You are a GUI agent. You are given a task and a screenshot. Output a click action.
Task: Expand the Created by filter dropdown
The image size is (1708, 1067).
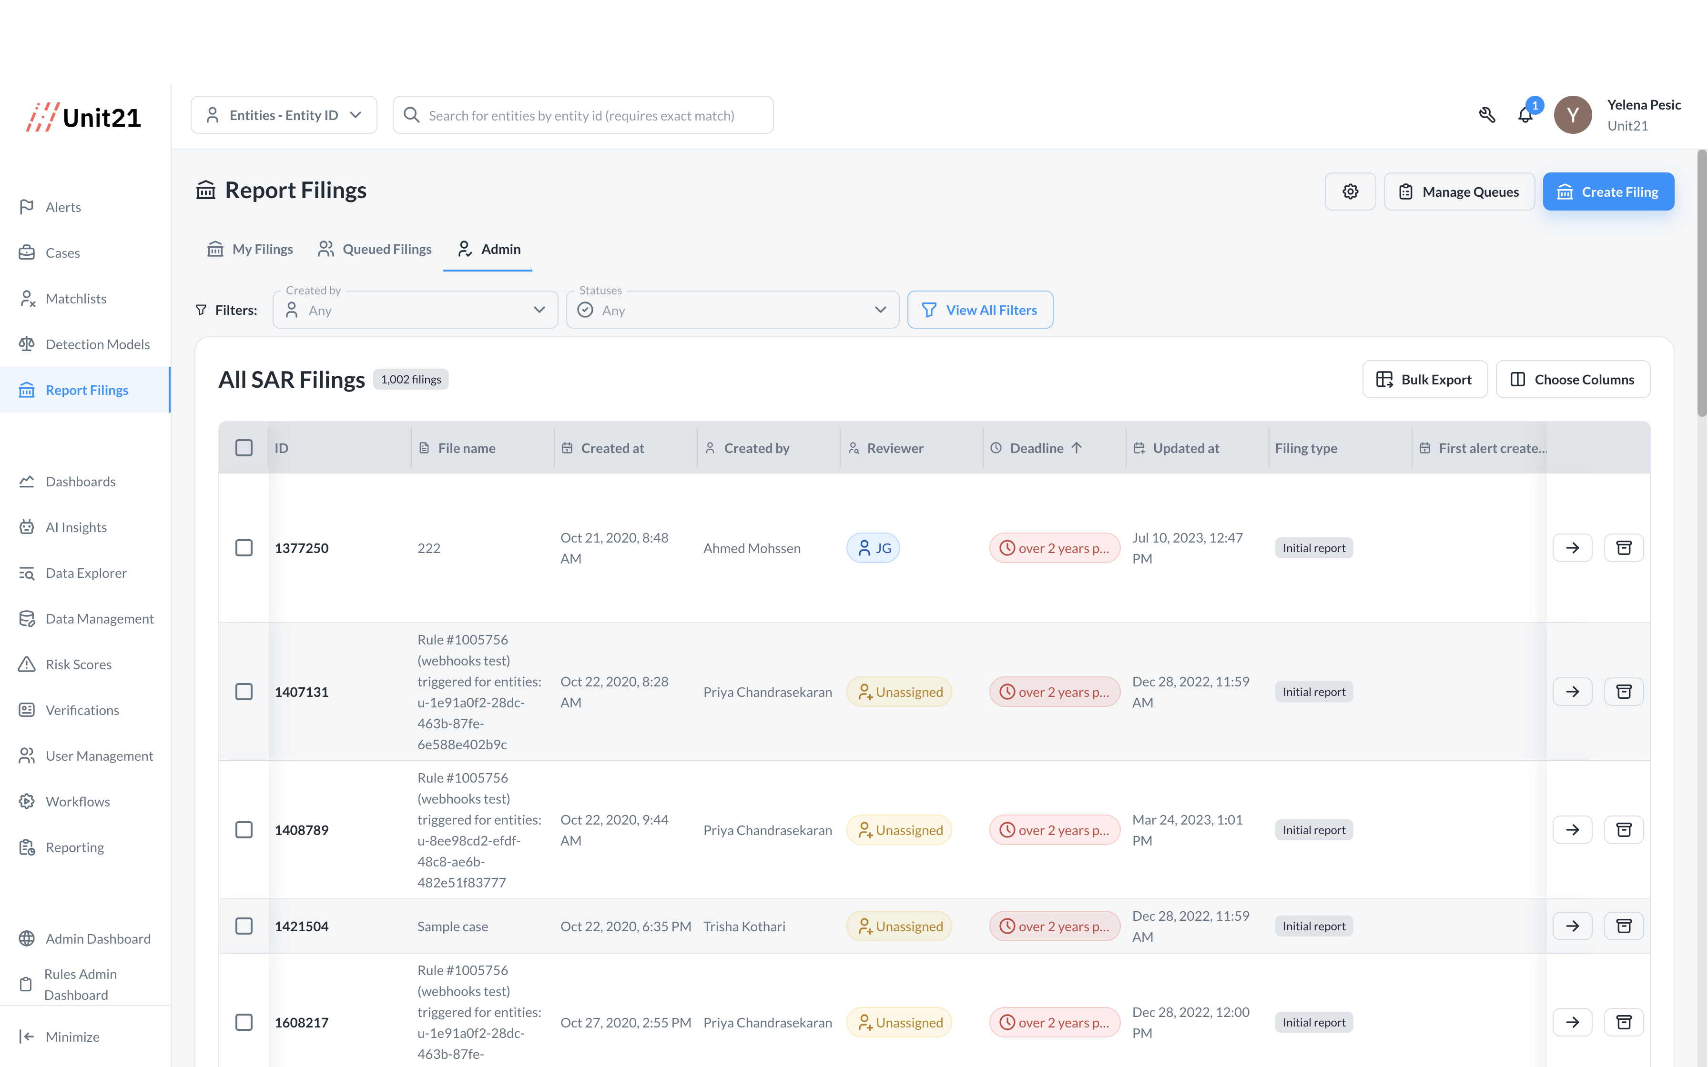pos(415,311)
